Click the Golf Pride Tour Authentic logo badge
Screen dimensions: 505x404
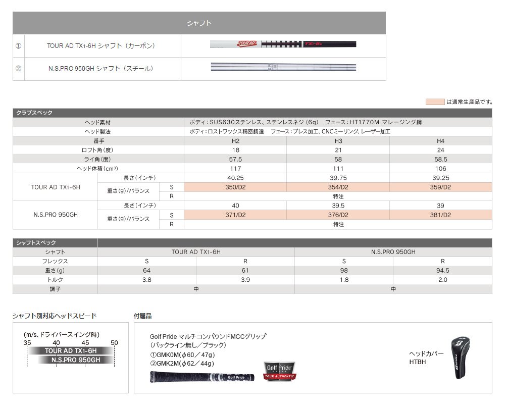pos(280,372)
